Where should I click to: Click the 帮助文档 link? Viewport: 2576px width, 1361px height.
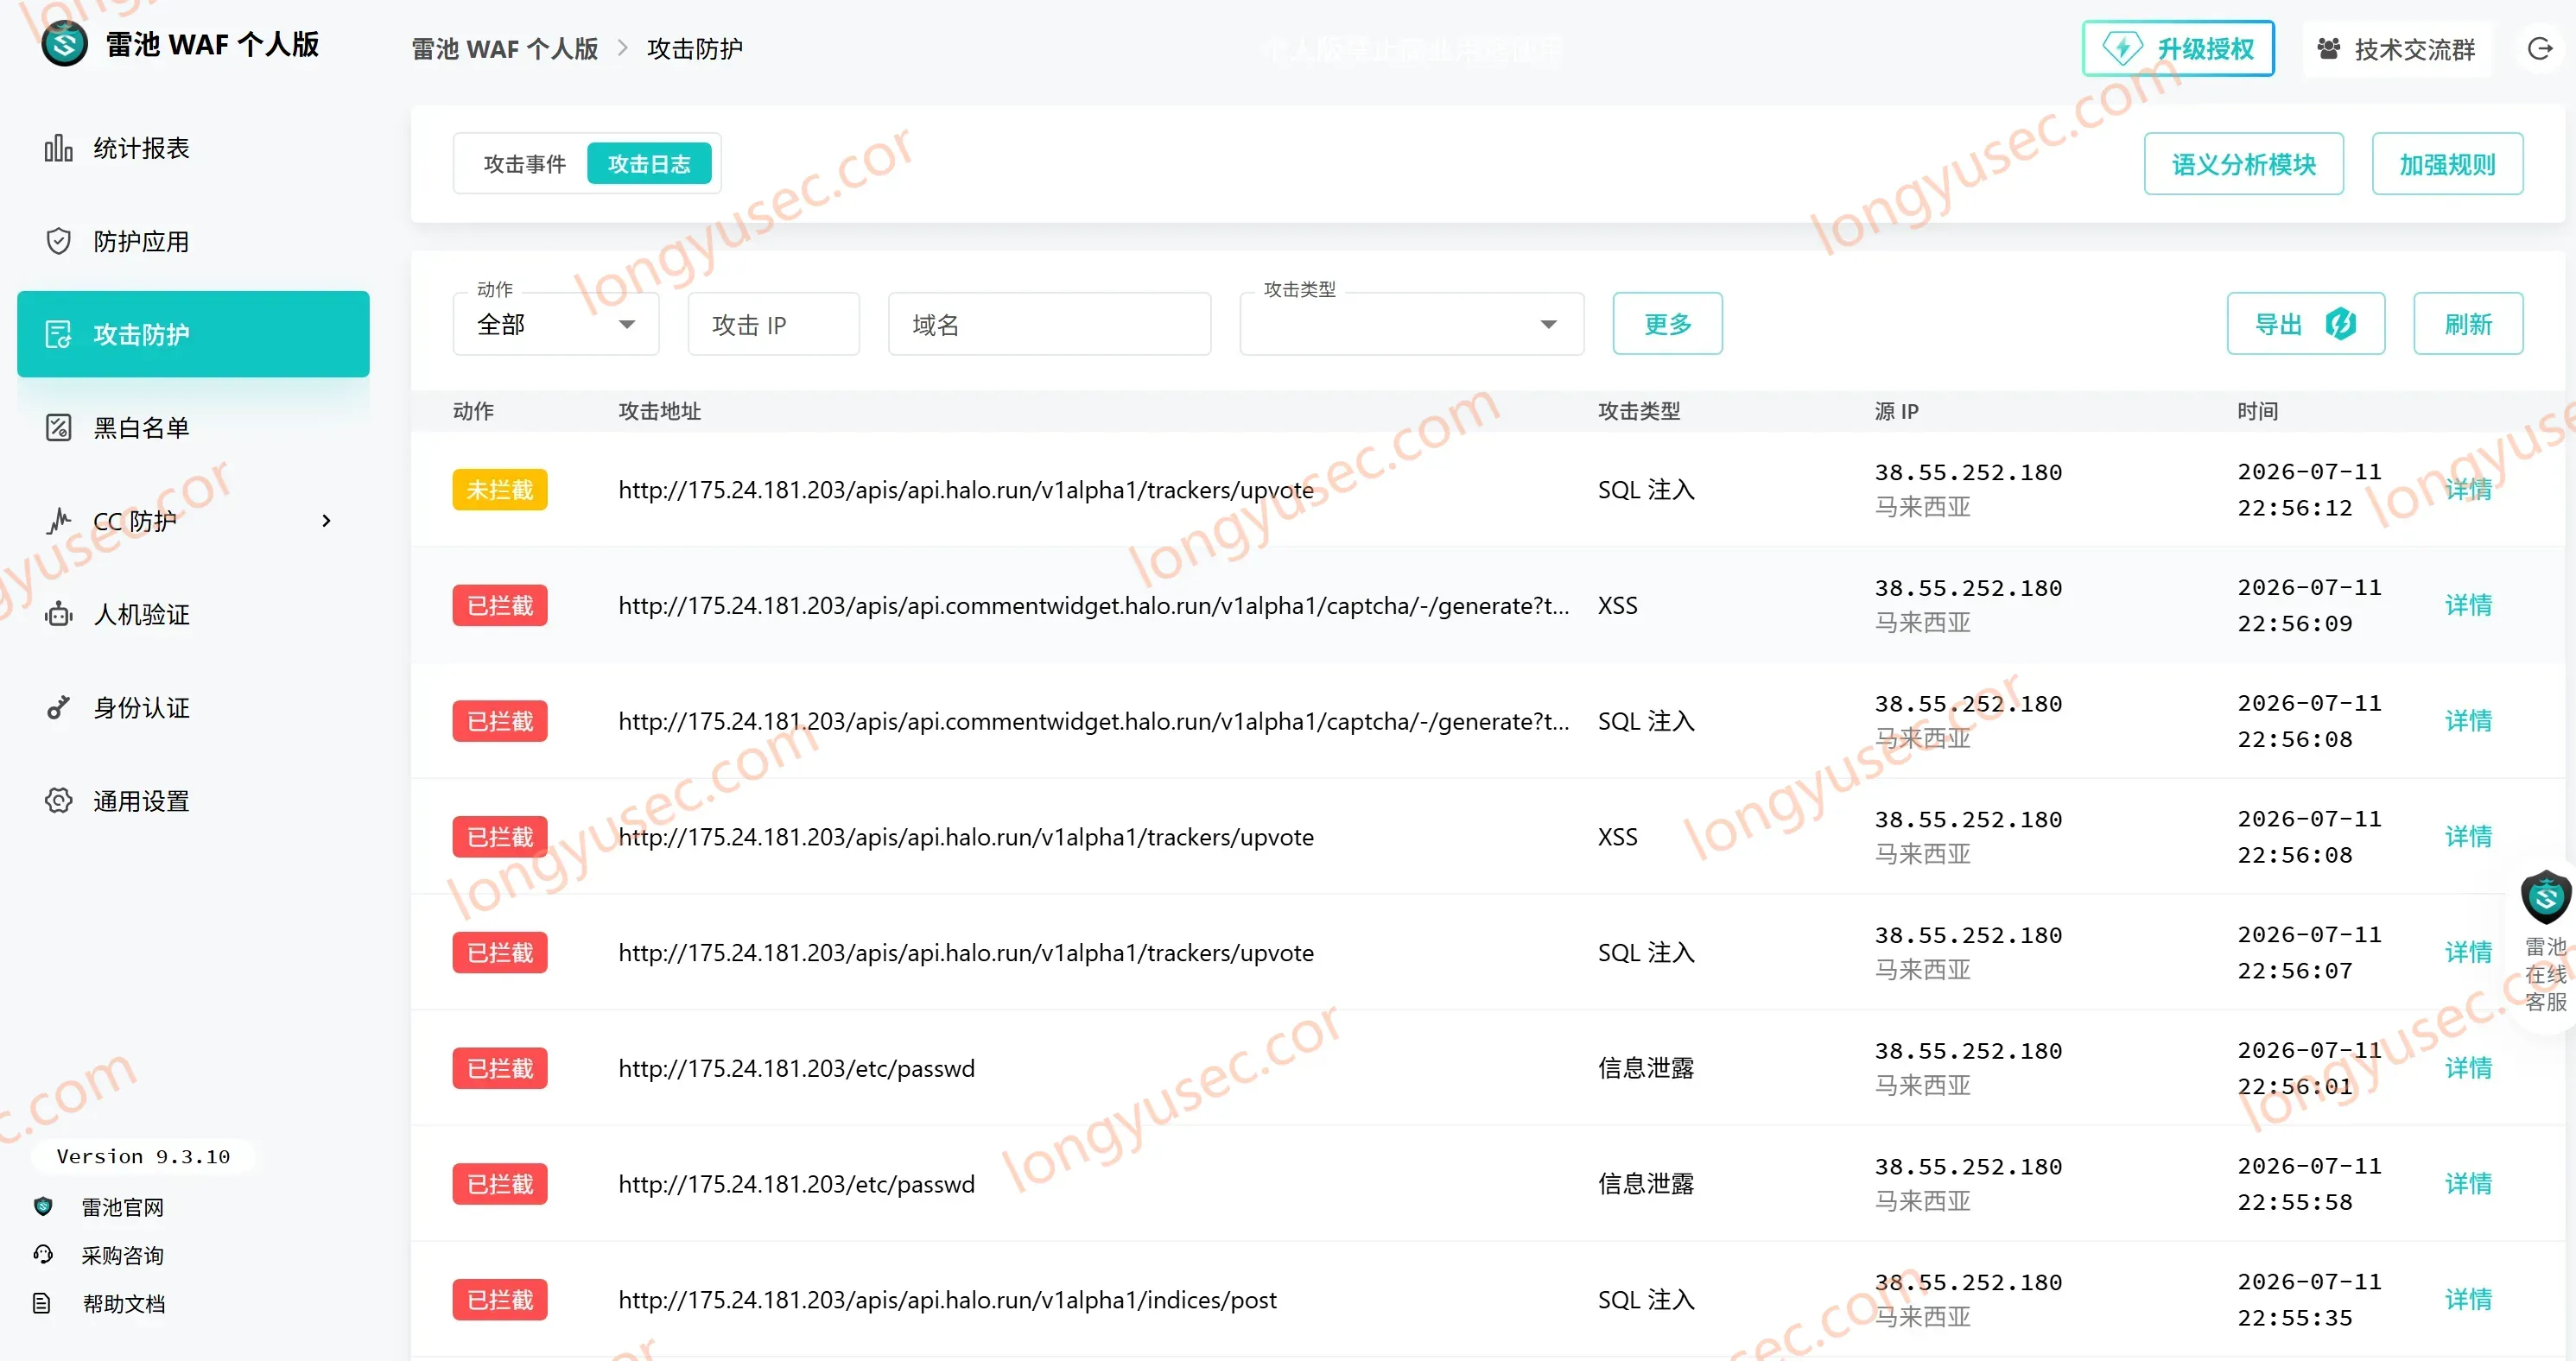tap(123, 1302)
